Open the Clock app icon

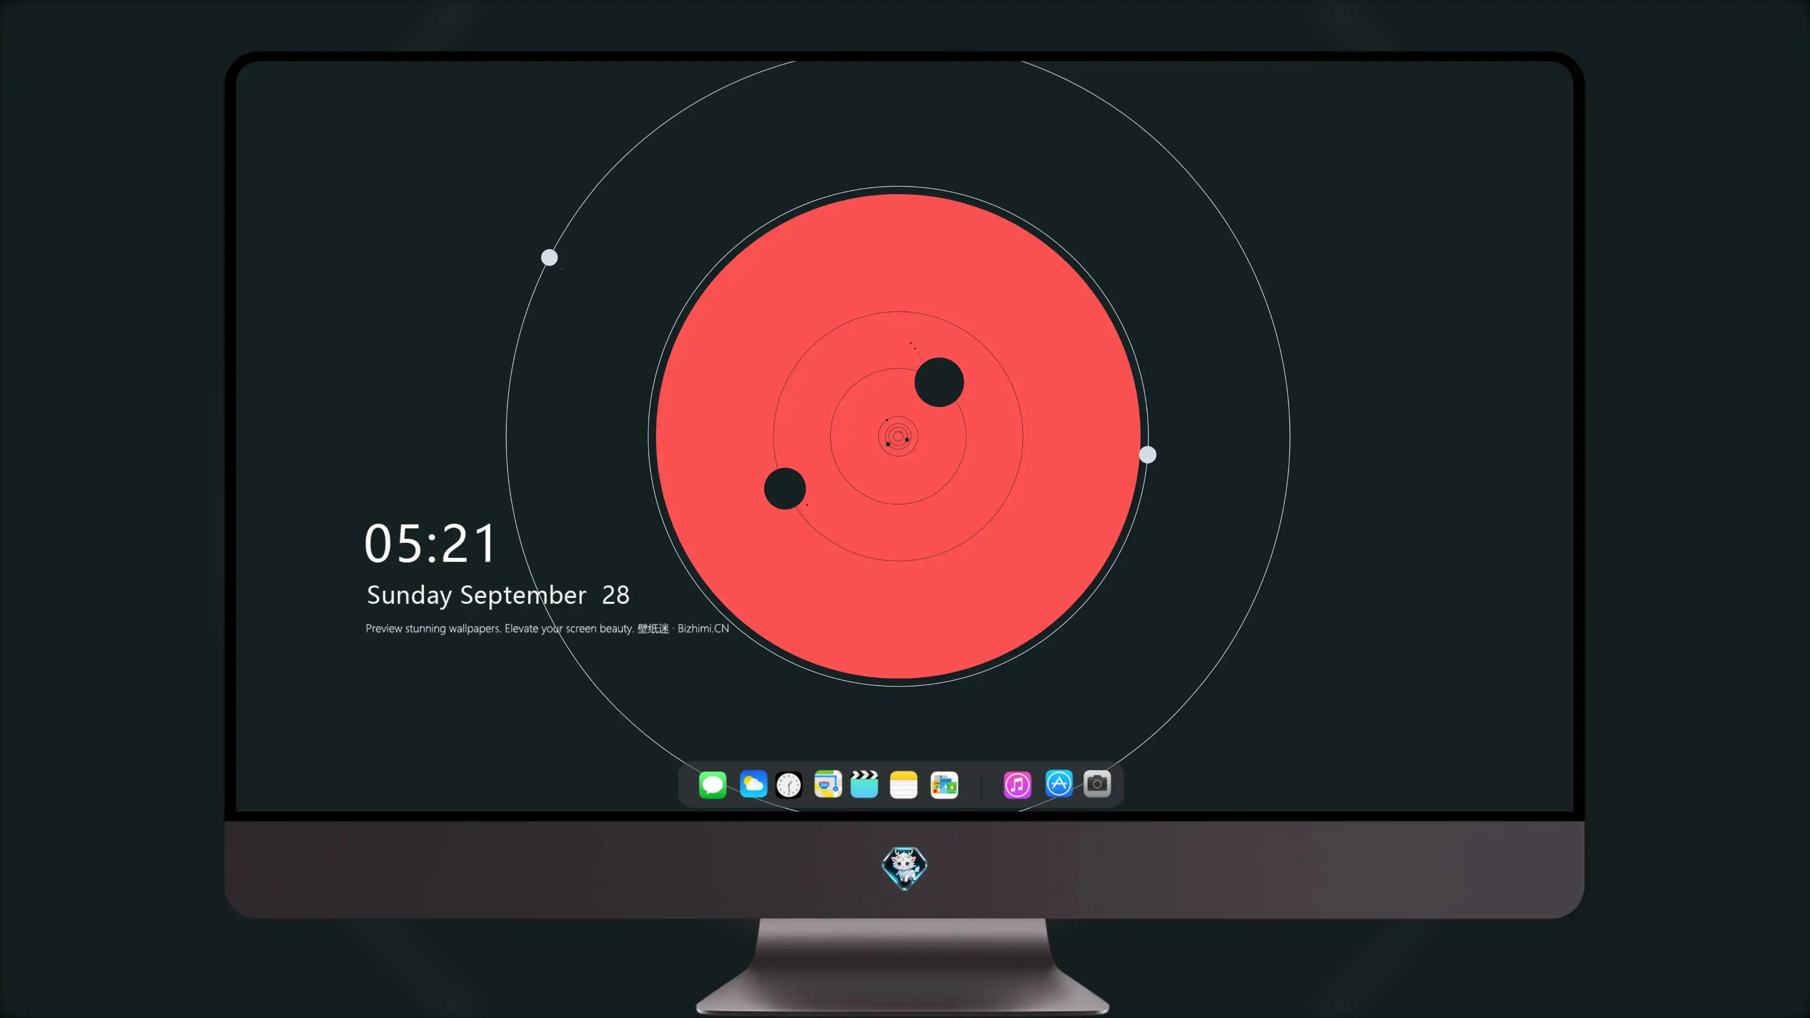[789, 784]
